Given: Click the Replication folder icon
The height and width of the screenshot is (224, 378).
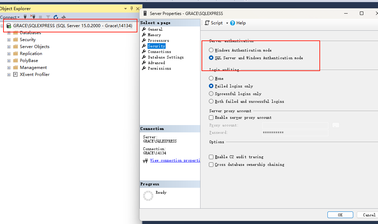Looking at the screenshot, I should [x=16, y=53].
